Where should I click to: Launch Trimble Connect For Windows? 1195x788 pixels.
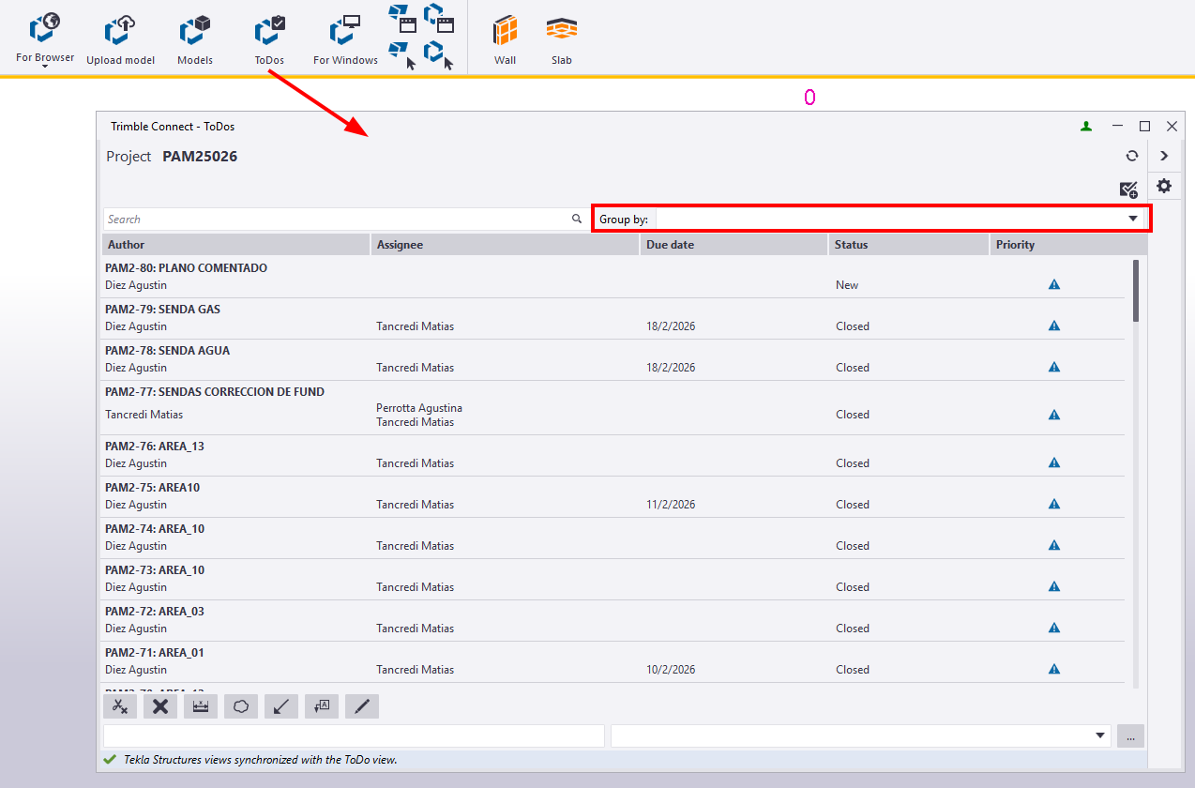[345, 39]
